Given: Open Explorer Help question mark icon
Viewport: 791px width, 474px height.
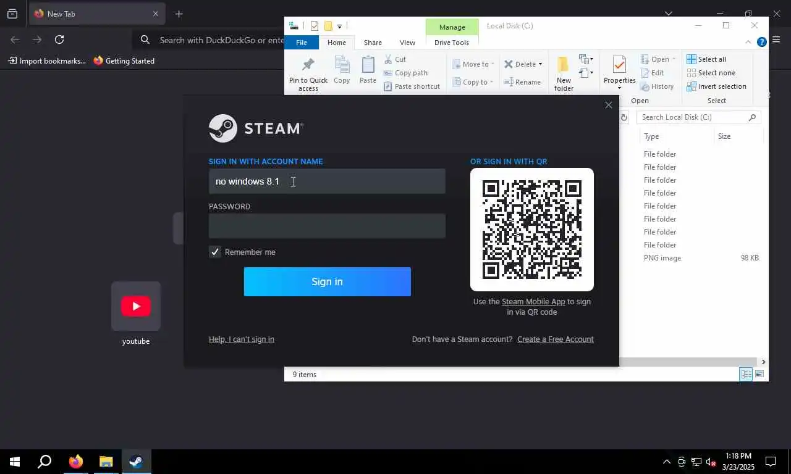Looking at the screenshot, I should pos(761,42).
